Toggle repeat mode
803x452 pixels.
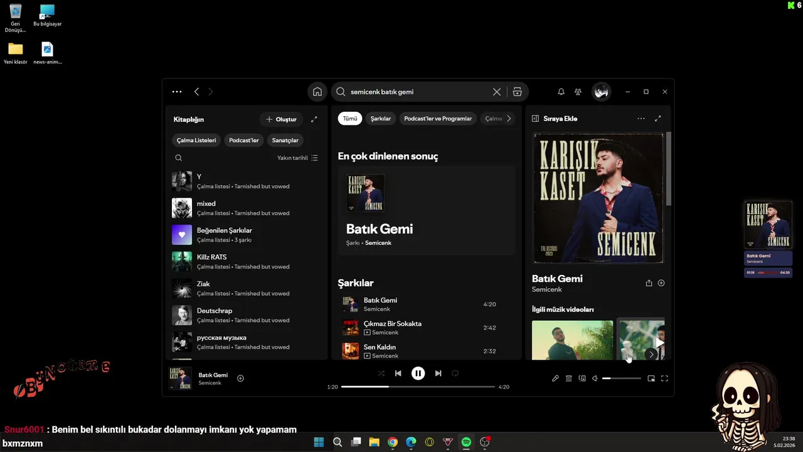455,374
